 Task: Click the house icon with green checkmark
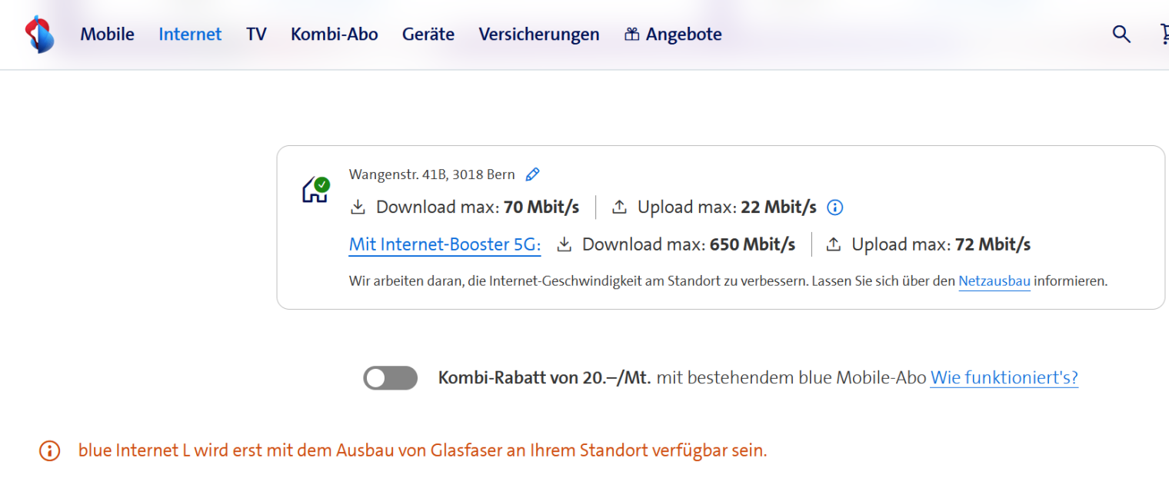coord(315,190)
